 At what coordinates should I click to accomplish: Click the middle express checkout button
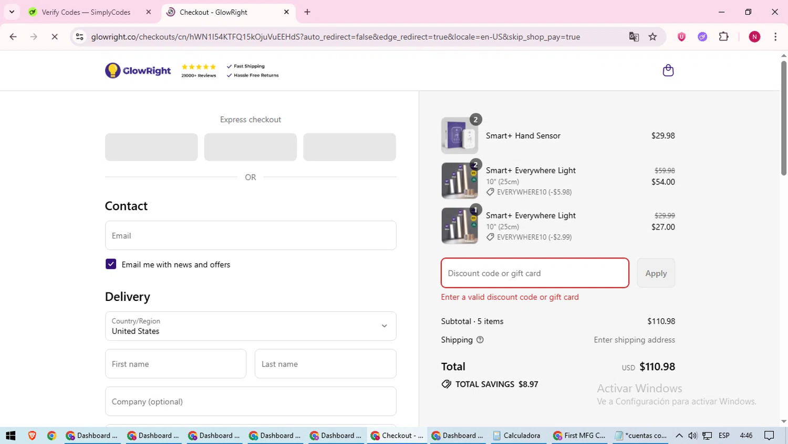pyautogui.click(x=251, y=147)
